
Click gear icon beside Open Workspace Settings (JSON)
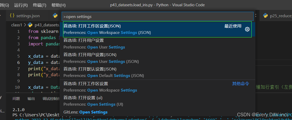[247, 29]
